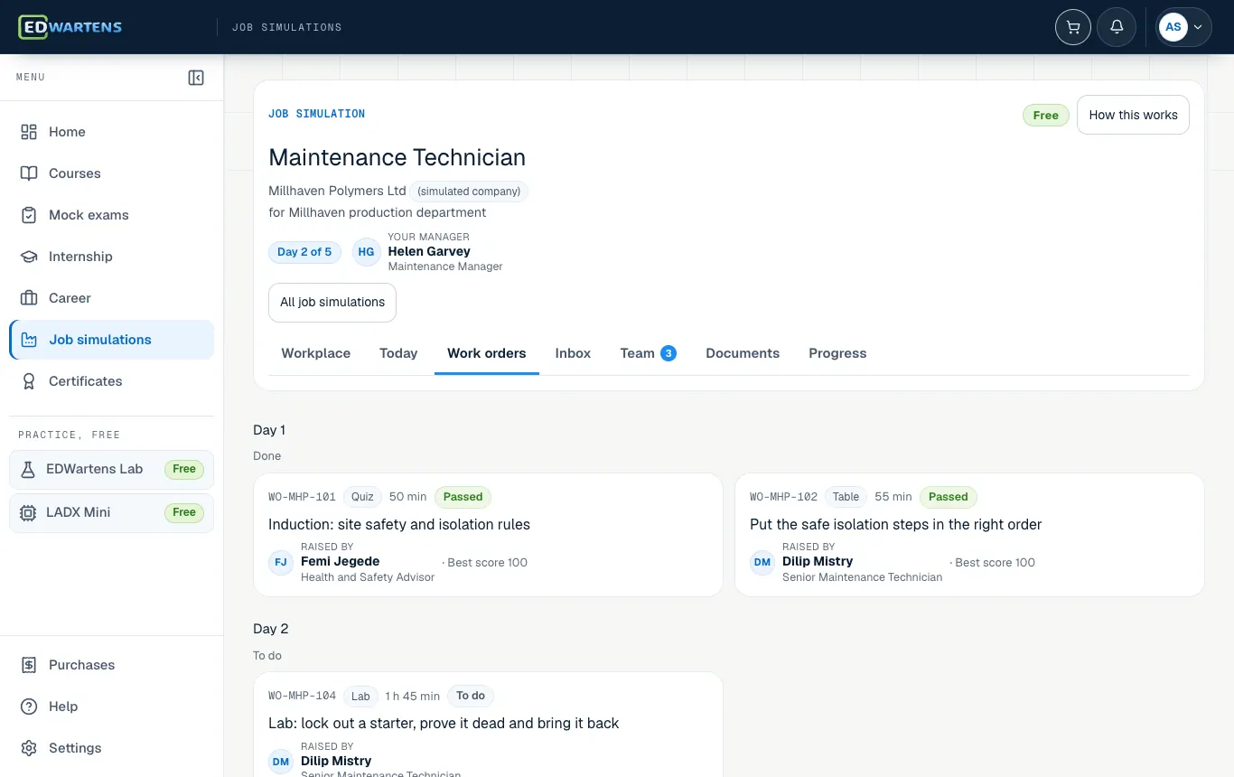The width and height of the screenshot is (1234, 777).
Task: Click the Table tag on WO-MHP-102
Action: tap(846, 497)
